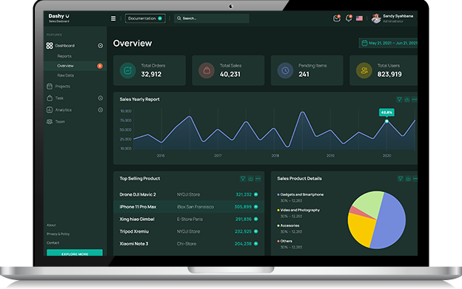Click the Total Users people icon
This screenshot has width=462, height=289.
coord(364,70)
